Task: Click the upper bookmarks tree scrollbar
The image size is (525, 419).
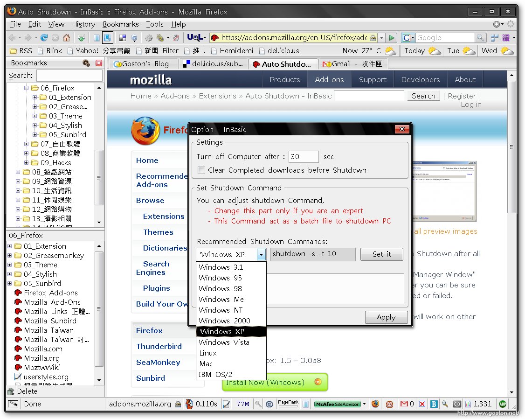Action: (99, 177)
